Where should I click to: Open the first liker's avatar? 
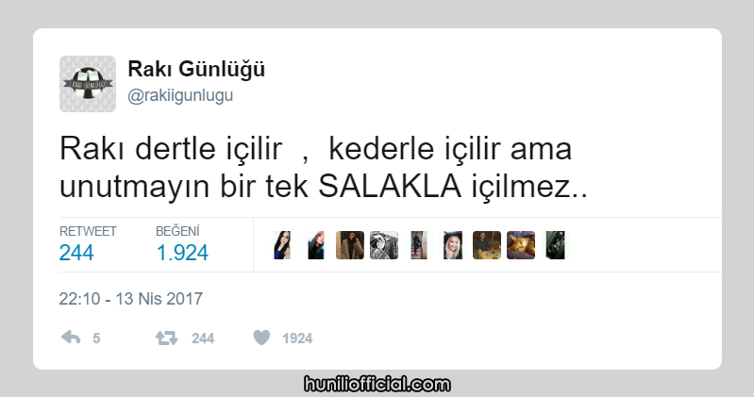point(282,245)
